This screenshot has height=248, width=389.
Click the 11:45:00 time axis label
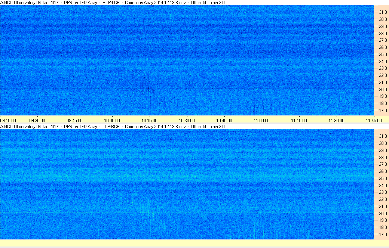374,120
